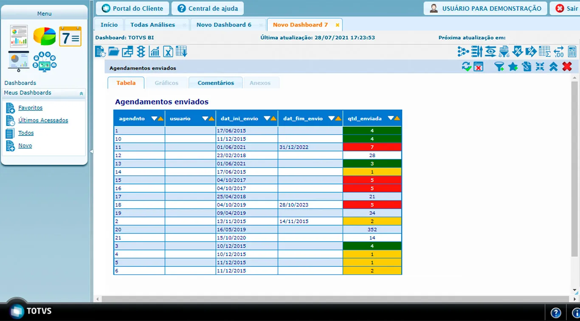Click the Excel export icon in toolbar
580x321 pixels.
point(168,52)
